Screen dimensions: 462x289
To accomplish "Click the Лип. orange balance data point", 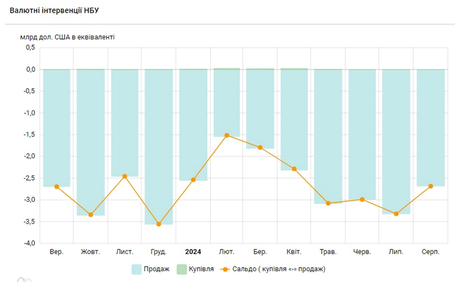I will click(x=397, y=213).
